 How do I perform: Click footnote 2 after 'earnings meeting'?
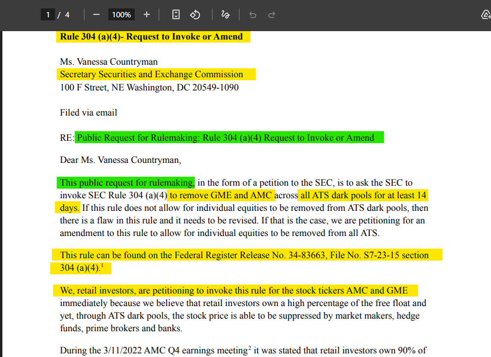tap(250, 347)
